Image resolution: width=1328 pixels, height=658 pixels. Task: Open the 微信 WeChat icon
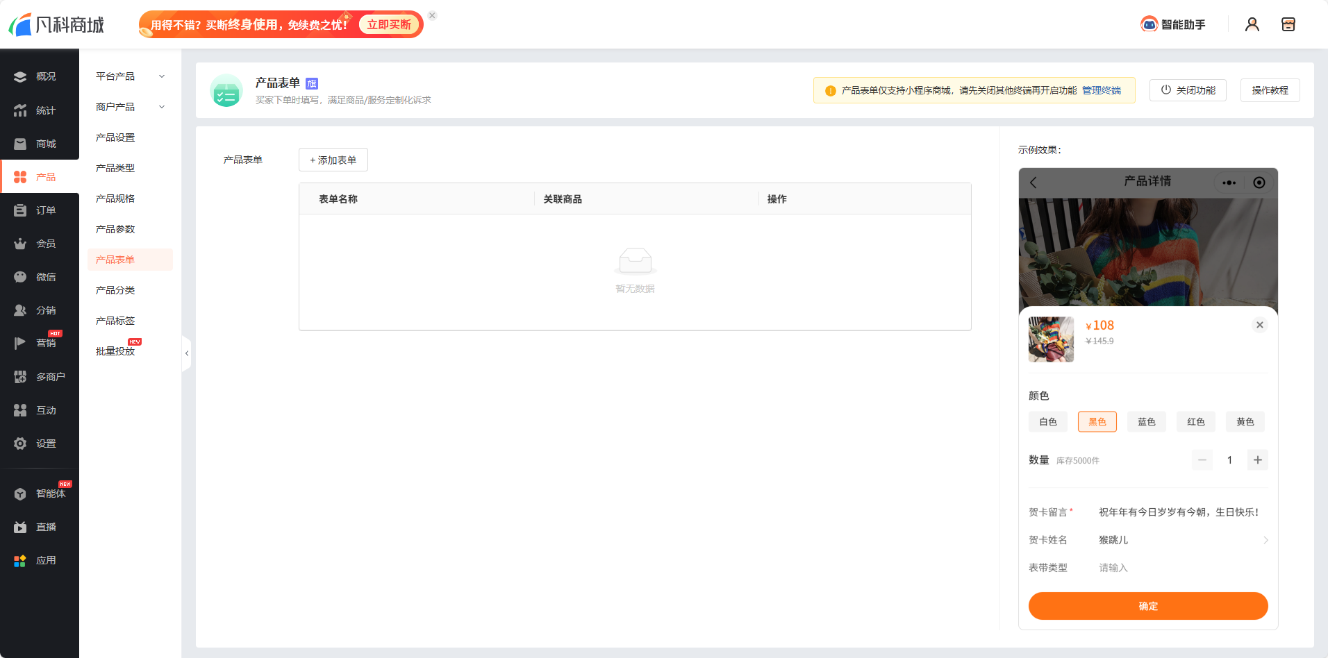pos(20,277)
